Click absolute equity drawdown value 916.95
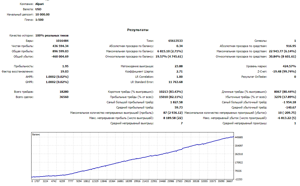 pyautogui.click(x=291, y=46)
